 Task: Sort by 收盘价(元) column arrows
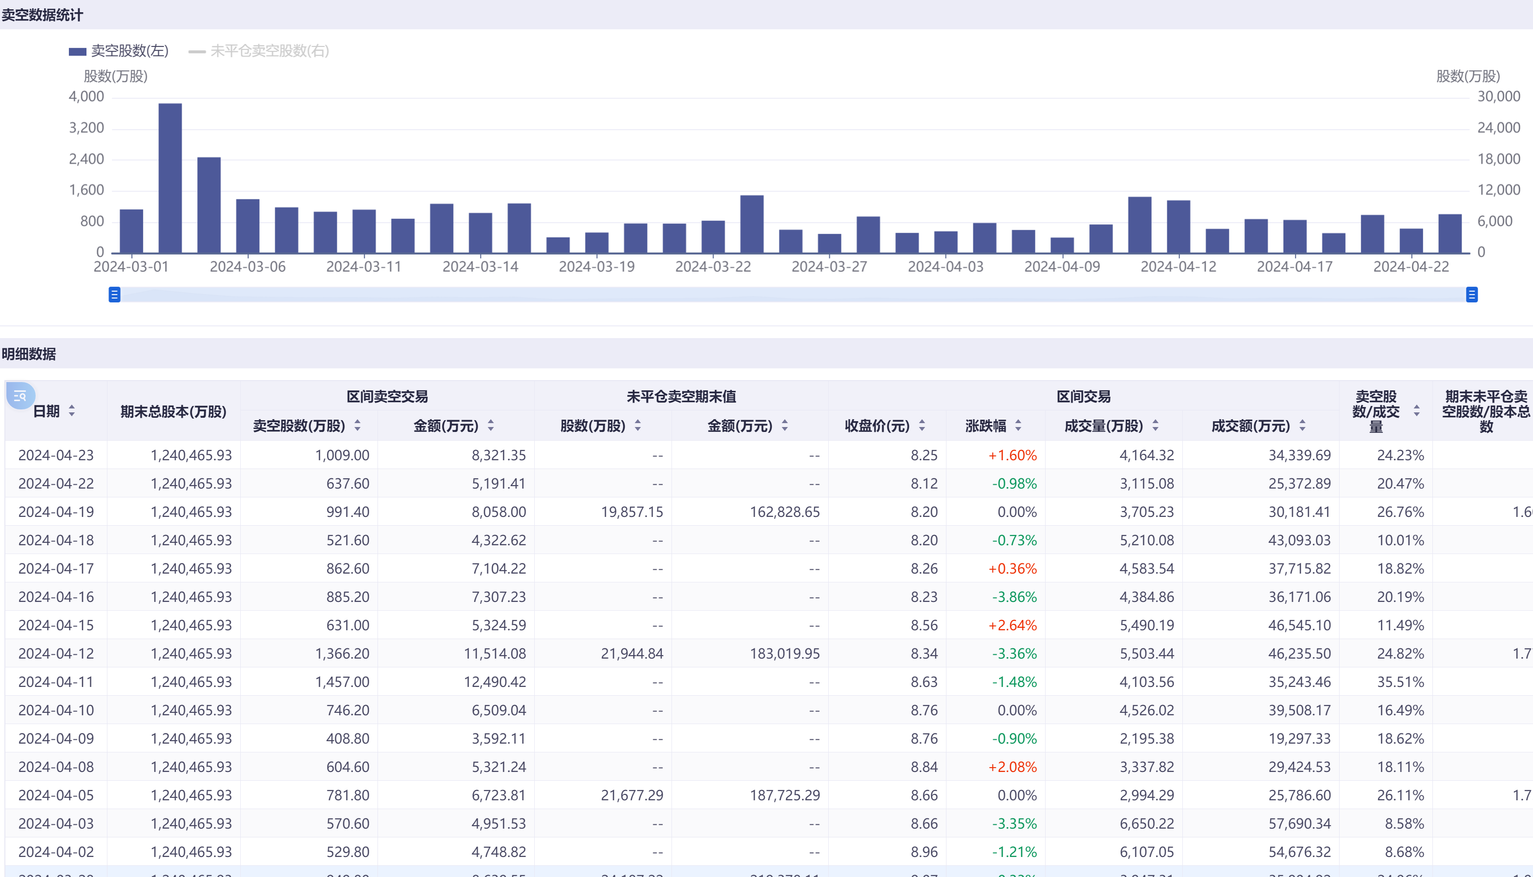[922, 426]
